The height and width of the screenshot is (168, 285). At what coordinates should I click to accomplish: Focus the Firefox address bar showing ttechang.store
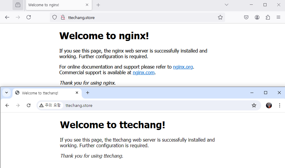click(137, 18)
